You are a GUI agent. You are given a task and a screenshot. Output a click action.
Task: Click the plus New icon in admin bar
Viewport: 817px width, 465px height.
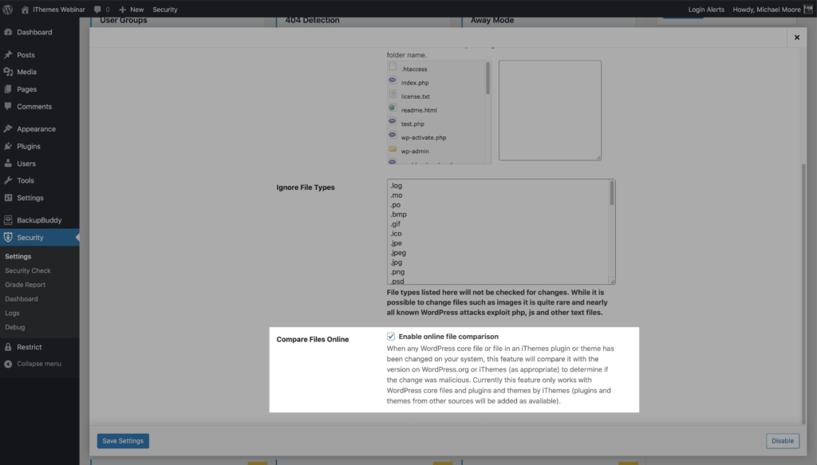122,10
